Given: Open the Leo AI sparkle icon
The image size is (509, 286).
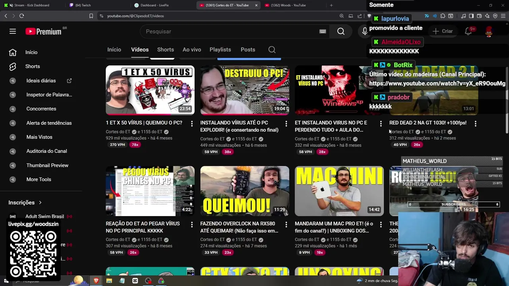Looking at the screenshot, I should click(x=487, y=16).
